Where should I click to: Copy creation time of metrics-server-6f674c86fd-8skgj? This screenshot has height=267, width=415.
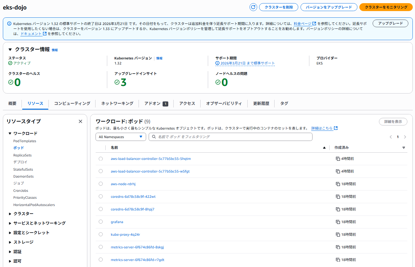[338, 247]
